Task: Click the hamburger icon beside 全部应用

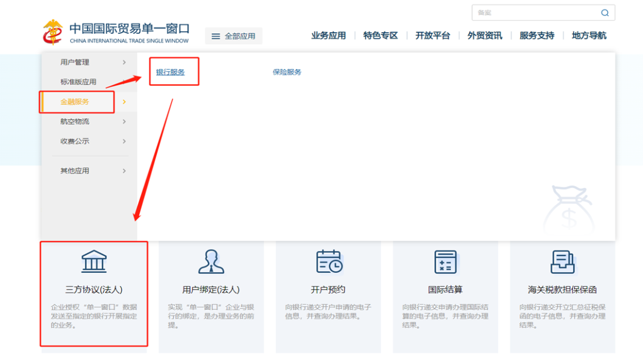Action: click(216, 36)
